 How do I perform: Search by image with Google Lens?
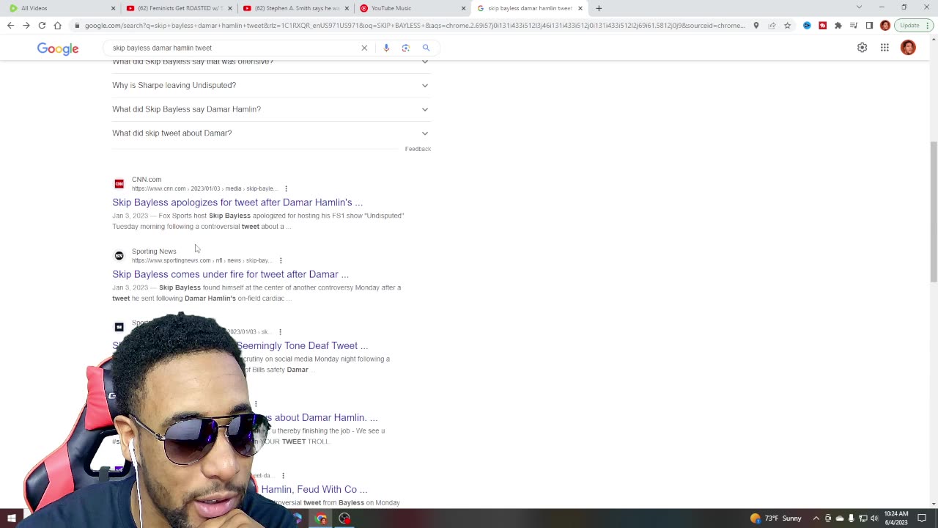(406, 48)
